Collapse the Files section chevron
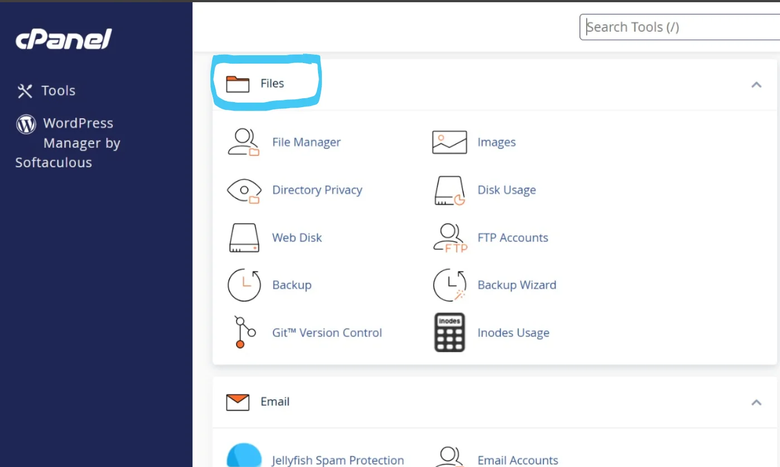 [x=756, y=85]
